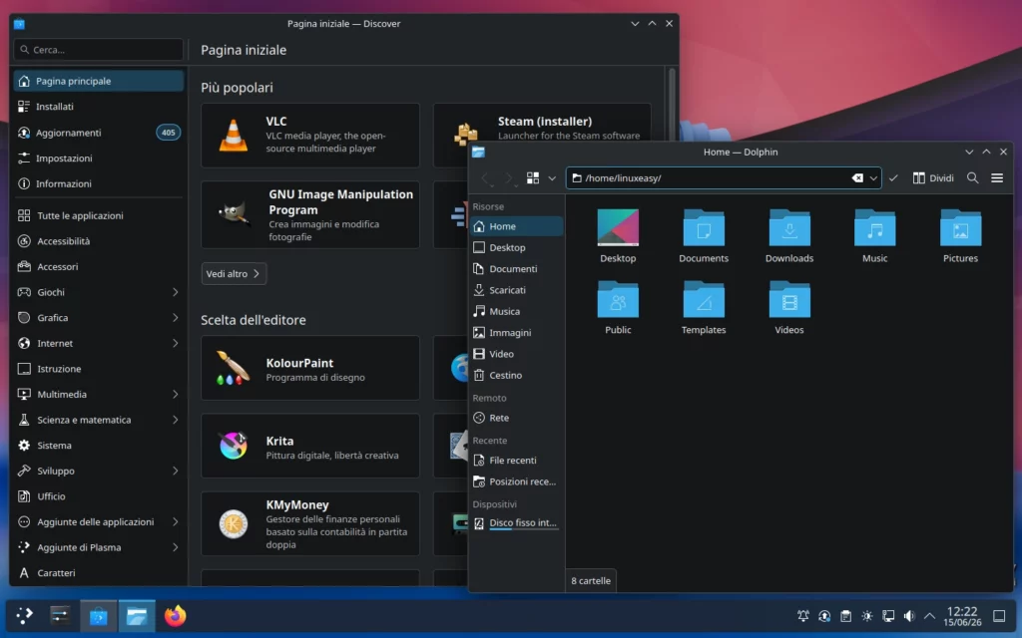Screen dimensions: 1022x638
Task: Go to Scaricati in Dolphin places
Action: [x=516, y=290]
